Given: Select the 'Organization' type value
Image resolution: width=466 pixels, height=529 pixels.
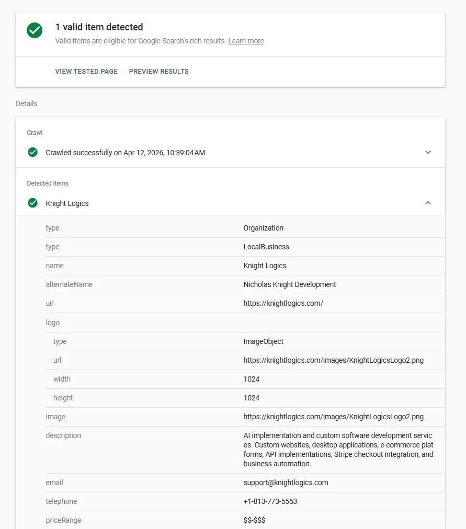Looking at the screenshot, I should (264, 228).
